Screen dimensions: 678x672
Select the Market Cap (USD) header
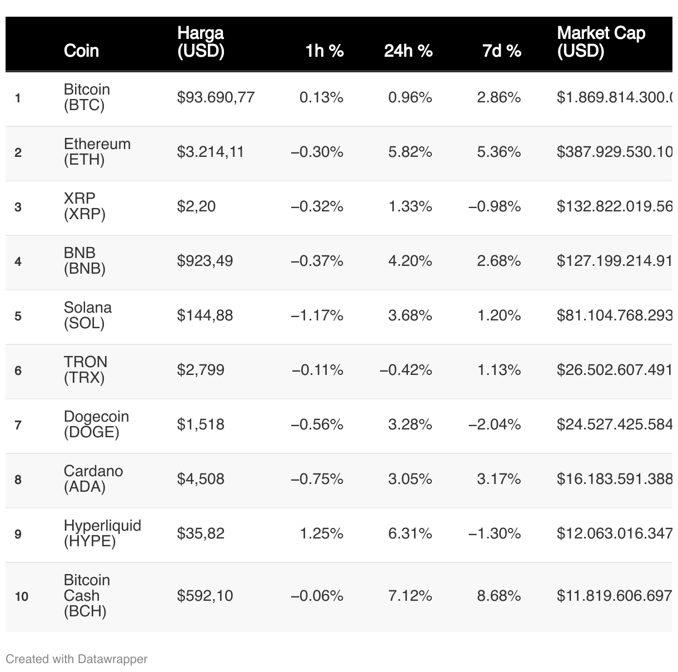[x=601, y=42]
